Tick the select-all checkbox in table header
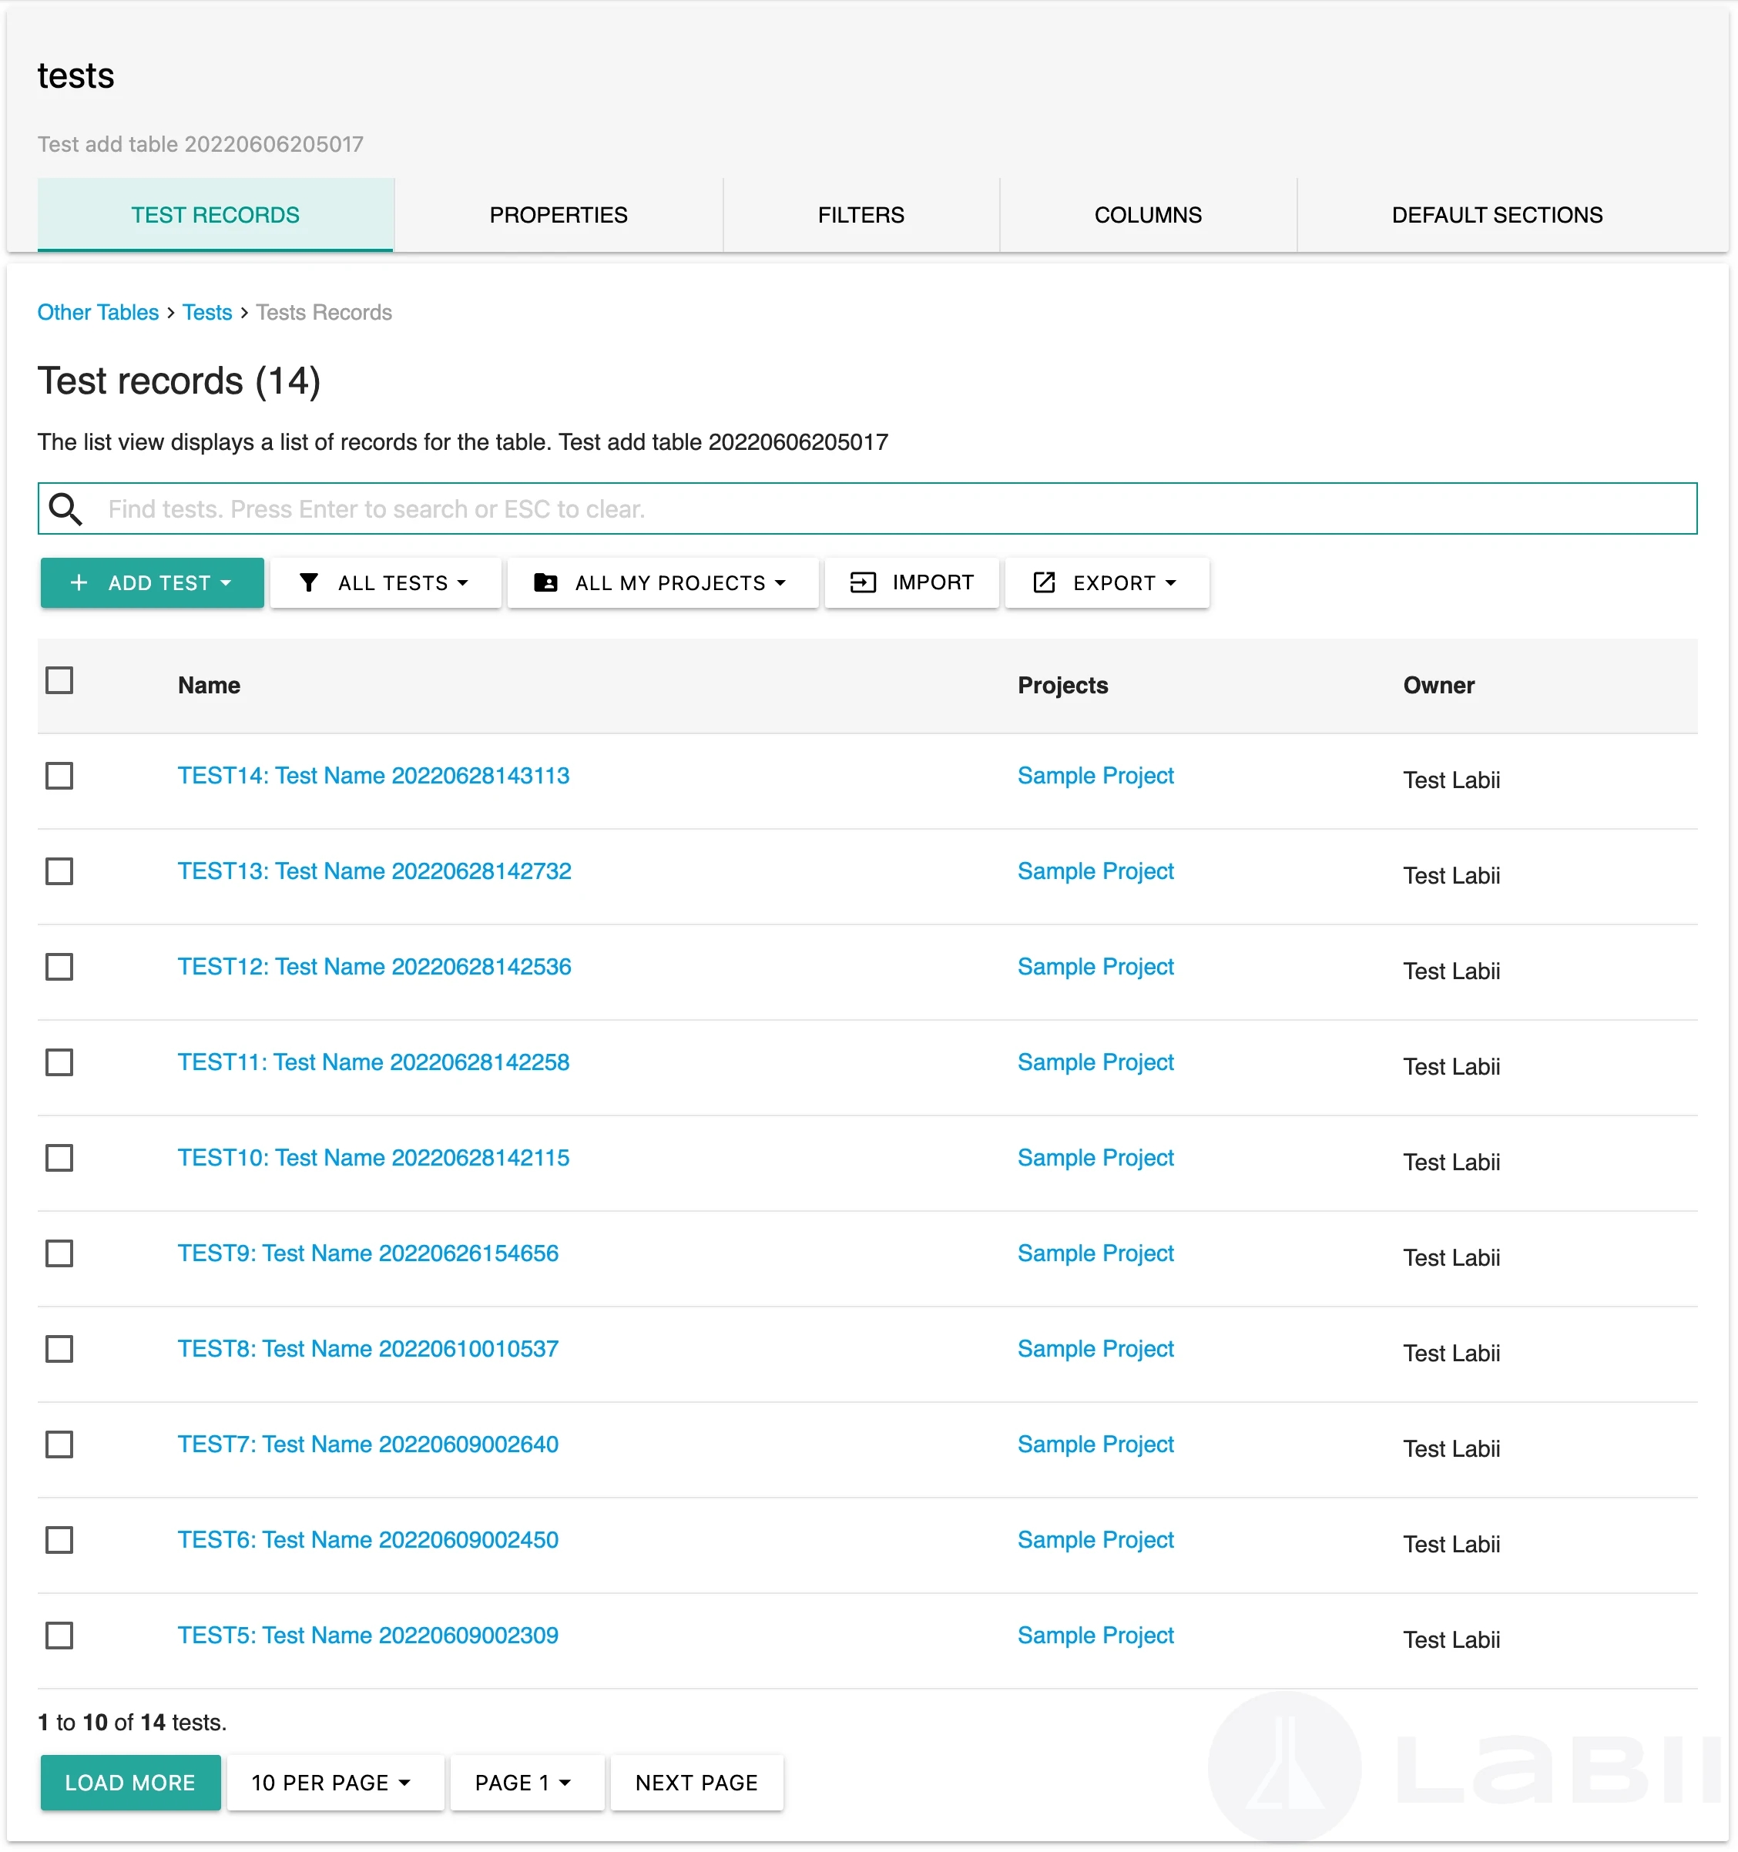Viewport: 1738px width, 1852px height. click(x=59, y=680)
